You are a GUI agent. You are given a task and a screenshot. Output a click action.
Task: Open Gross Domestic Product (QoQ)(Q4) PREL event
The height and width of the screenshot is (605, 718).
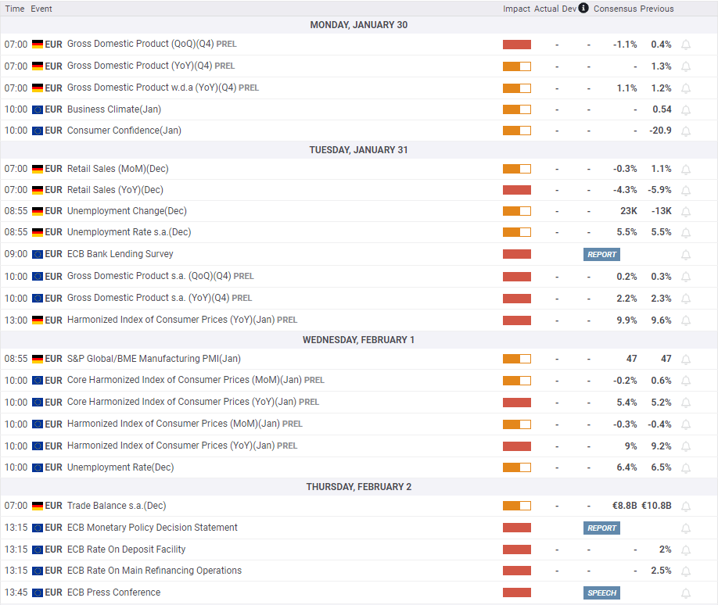point(152,44)
